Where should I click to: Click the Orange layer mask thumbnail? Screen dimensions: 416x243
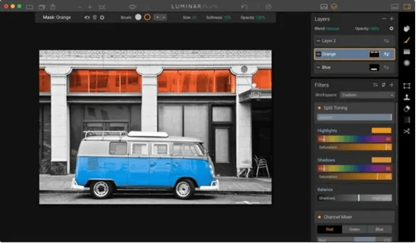[374, 54]
